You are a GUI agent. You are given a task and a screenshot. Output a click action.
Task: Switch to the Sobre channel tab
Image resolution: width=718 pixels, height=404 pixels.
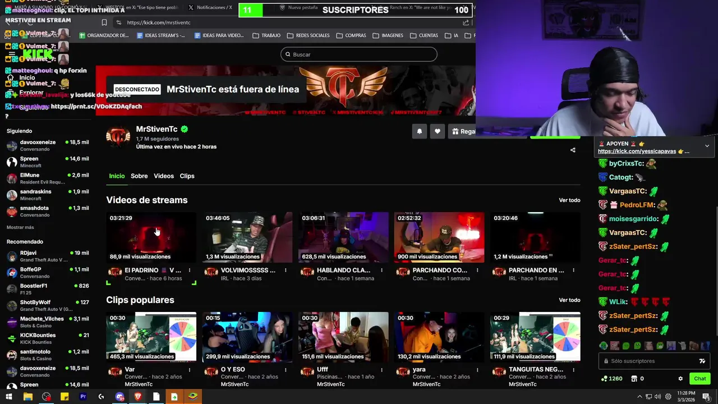139,176
